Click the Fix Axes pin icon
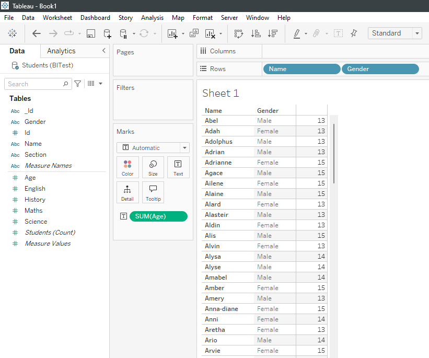Screen dimensions: 429x358 [354, 33]
